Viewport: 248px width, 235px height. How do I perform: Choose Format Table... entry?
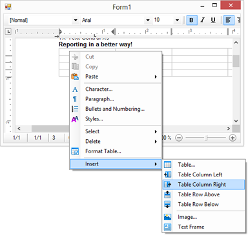(116, 151)
